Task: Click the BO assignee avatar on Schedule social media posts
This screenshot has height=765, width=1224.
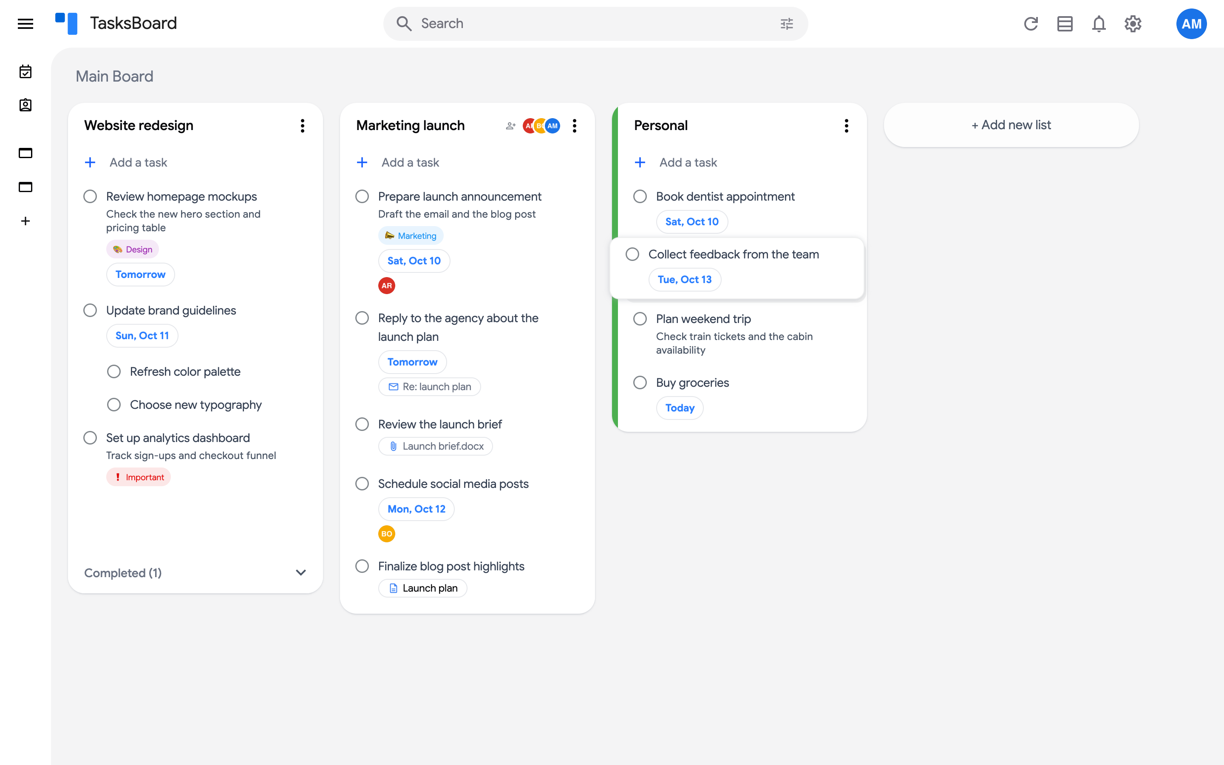Action: pyautogui.click(x=386, y=534)
